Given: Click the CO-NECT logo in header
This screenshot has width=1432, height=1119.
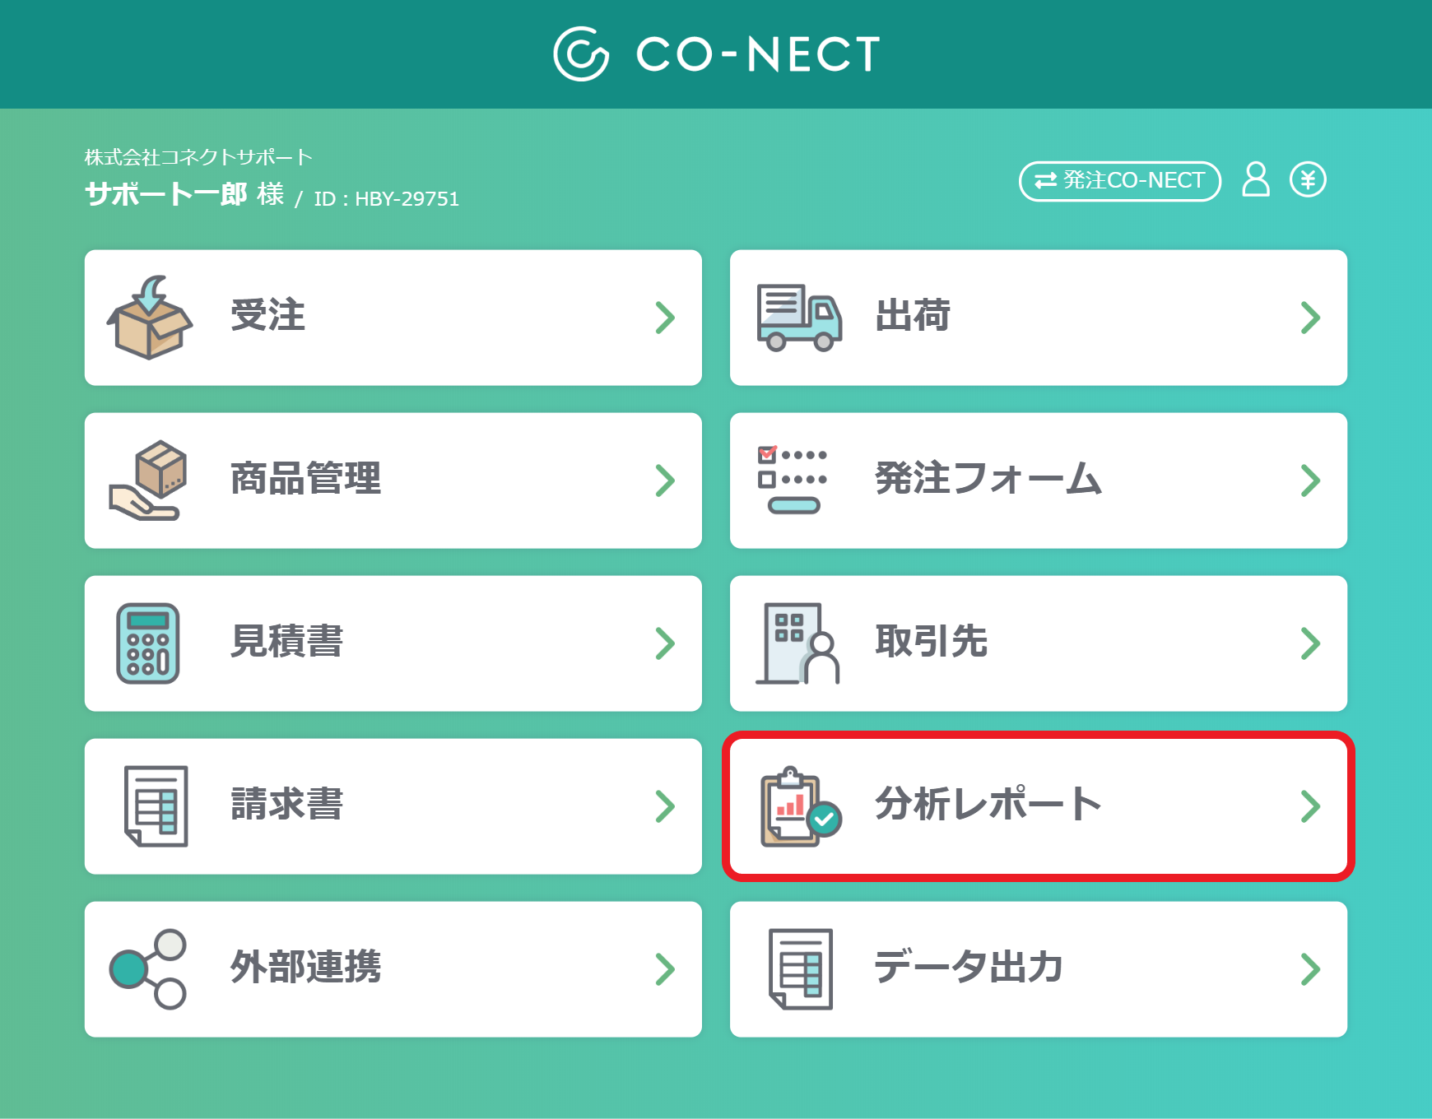Looking at the screenshot, I should point(717,54).
